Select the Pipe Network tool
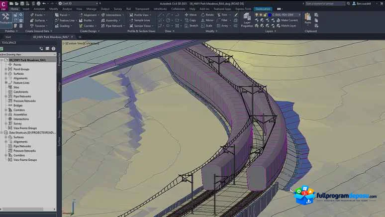This screenshot has width=385, height=217. click(113, 26)
